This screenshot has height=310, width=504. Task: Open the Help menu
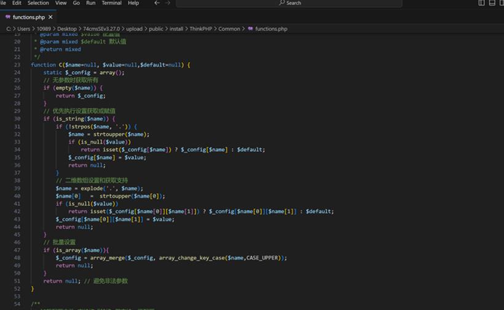pos(133,3)
